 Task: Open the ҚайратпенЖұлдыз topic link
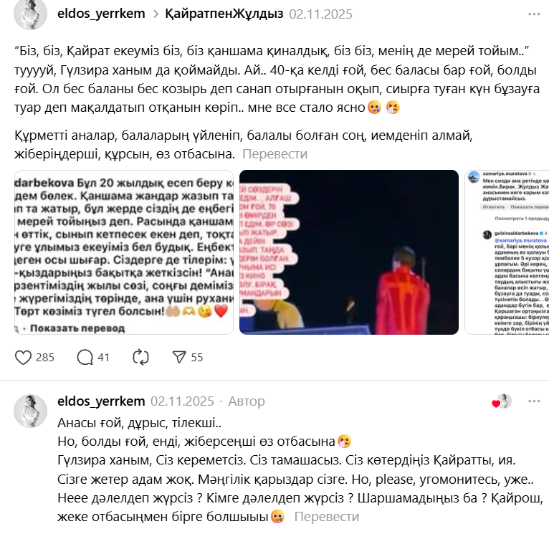224,14
